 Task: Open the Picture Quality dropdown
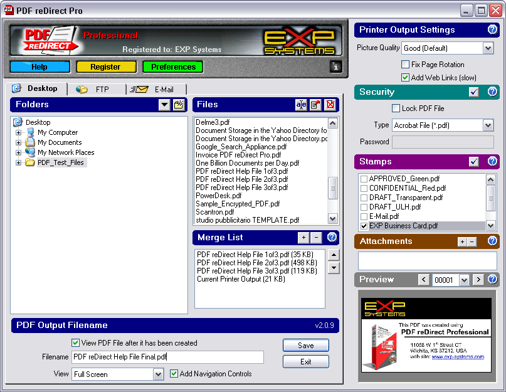pos(488,48)
